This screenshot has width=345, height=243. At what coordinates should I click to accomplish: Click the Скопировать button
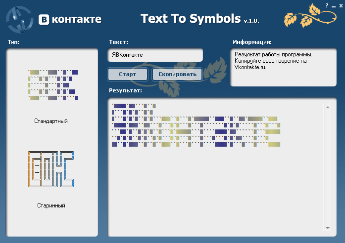(177, 75)
